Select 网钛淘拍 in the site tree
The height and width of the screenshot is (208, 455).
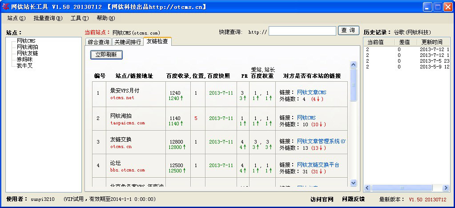click(27, 47)
